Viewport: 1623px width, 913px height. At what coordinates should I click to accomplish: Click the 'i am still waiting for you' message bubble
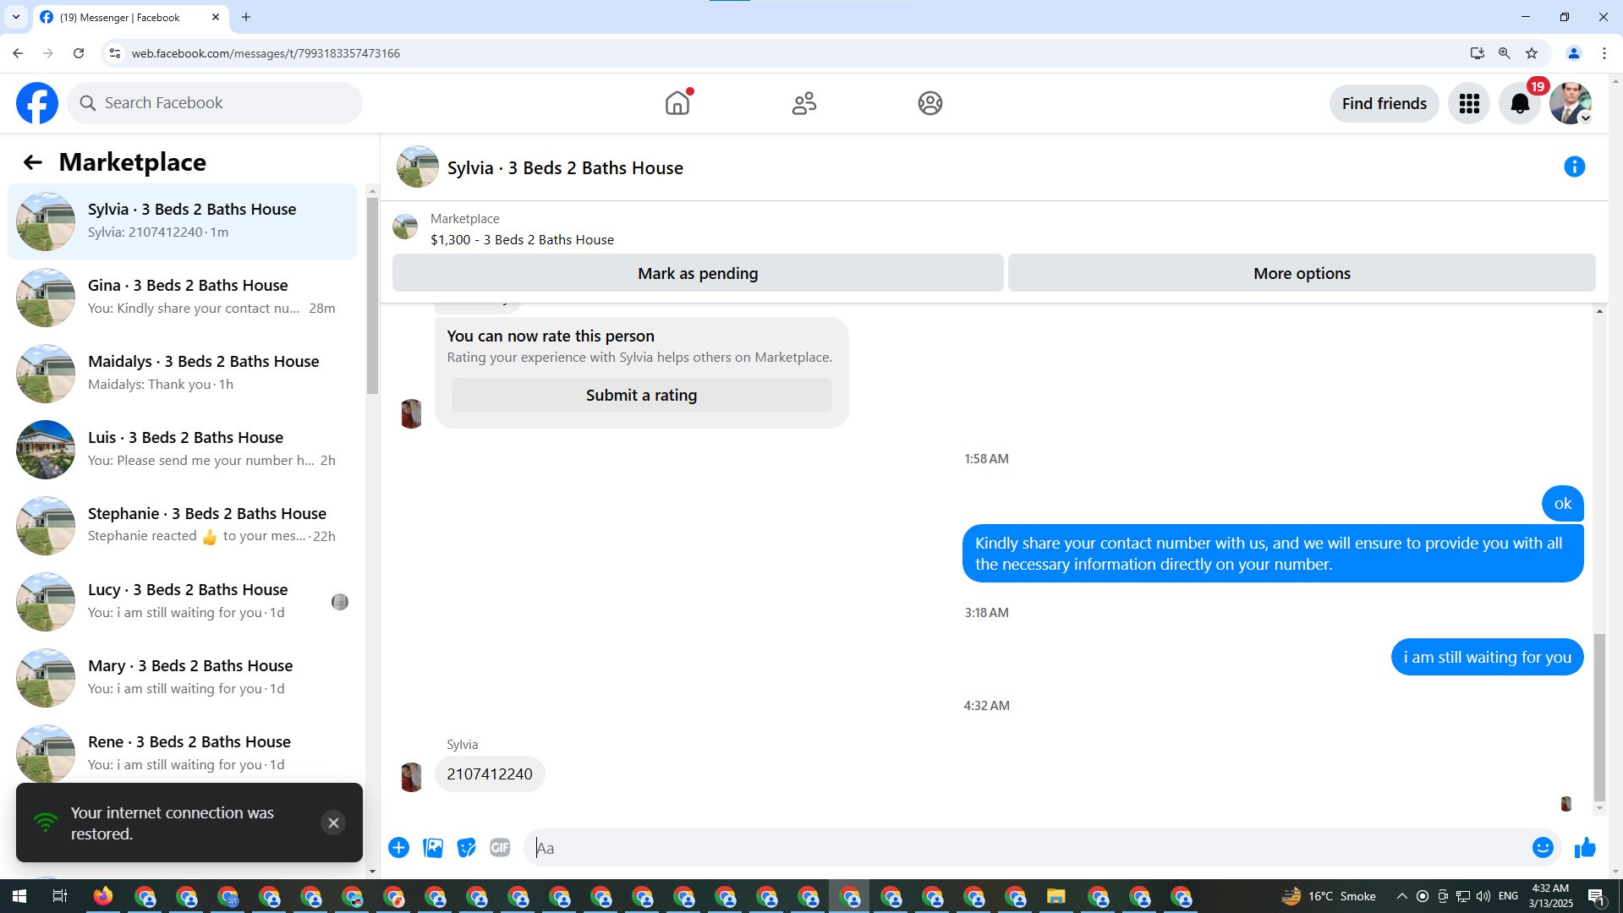[x=1487, y=658]
